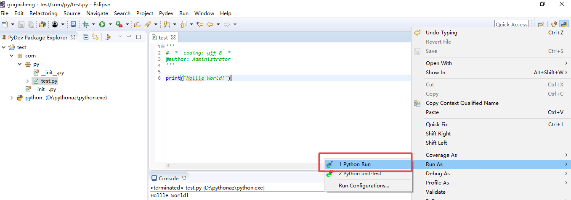Open Profile As submenu
This screenshot has width=571, height=200.
coord(491,182)
